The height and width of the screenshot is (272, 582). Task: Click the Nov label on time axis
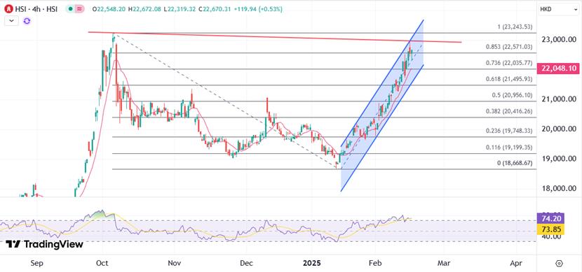174,263
